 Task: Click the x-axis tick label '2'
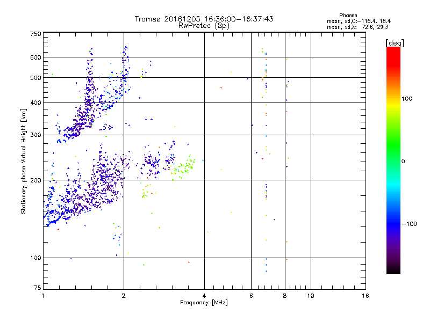pos(124,296)
